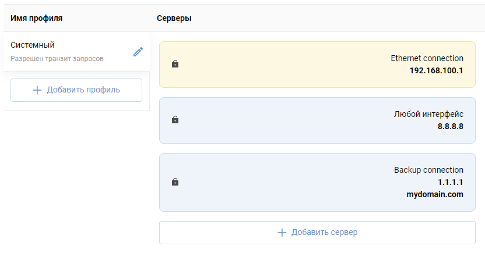Click the Имя профиля column header
The height and width of the screenshot is (253, 485).
click(x=37, y=18)
